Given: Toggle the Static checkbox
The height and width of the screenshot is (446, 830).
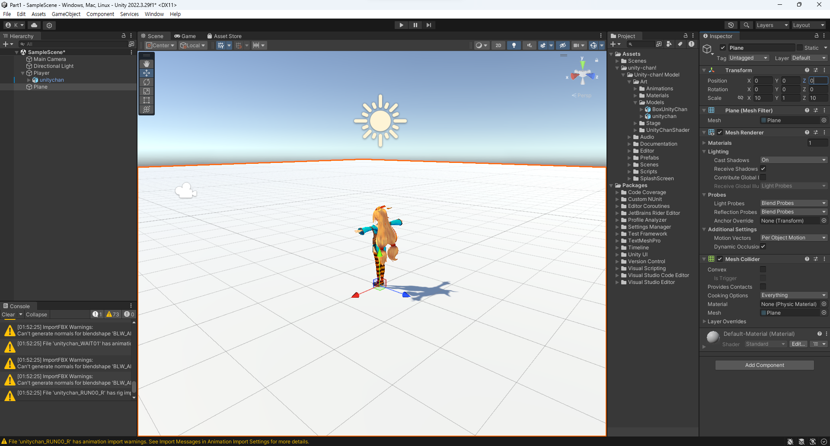Looking at the screenshot, I should (800, 48).
